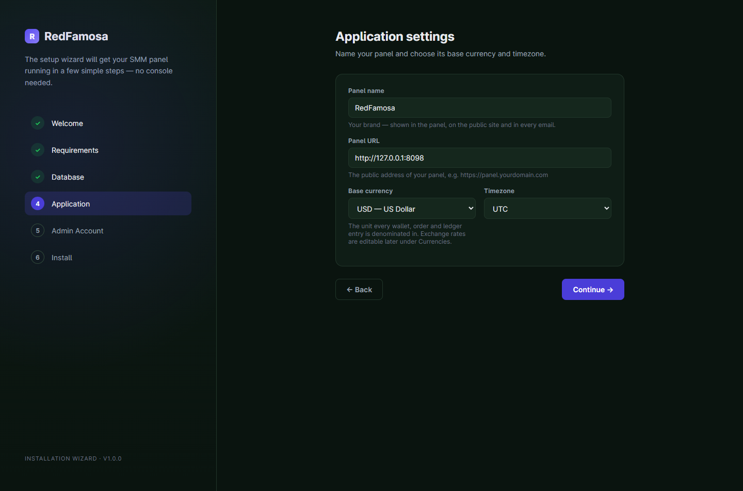Image resolution: width=743 pixels, height=491 pixels.
Task: Click the Application settings heading
Action: coord(395,37)
